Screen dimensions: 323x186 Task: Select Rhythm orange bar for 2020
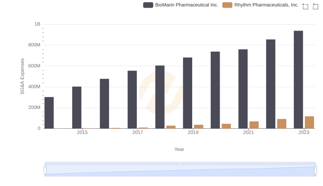coord(226,126)
